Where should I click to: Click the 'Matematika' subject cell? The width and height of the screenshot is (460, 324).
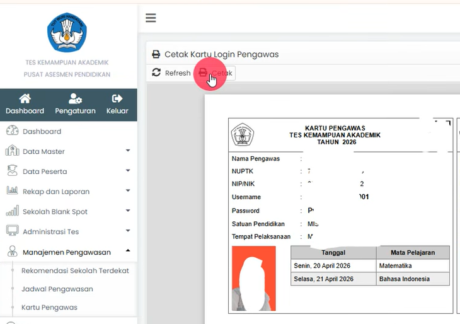413,265
